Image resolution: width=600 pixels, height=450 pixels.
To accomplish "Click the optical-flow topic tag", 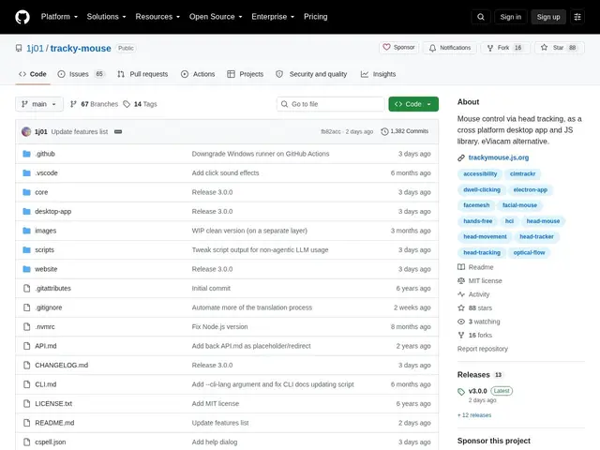I will pos(529,252).
